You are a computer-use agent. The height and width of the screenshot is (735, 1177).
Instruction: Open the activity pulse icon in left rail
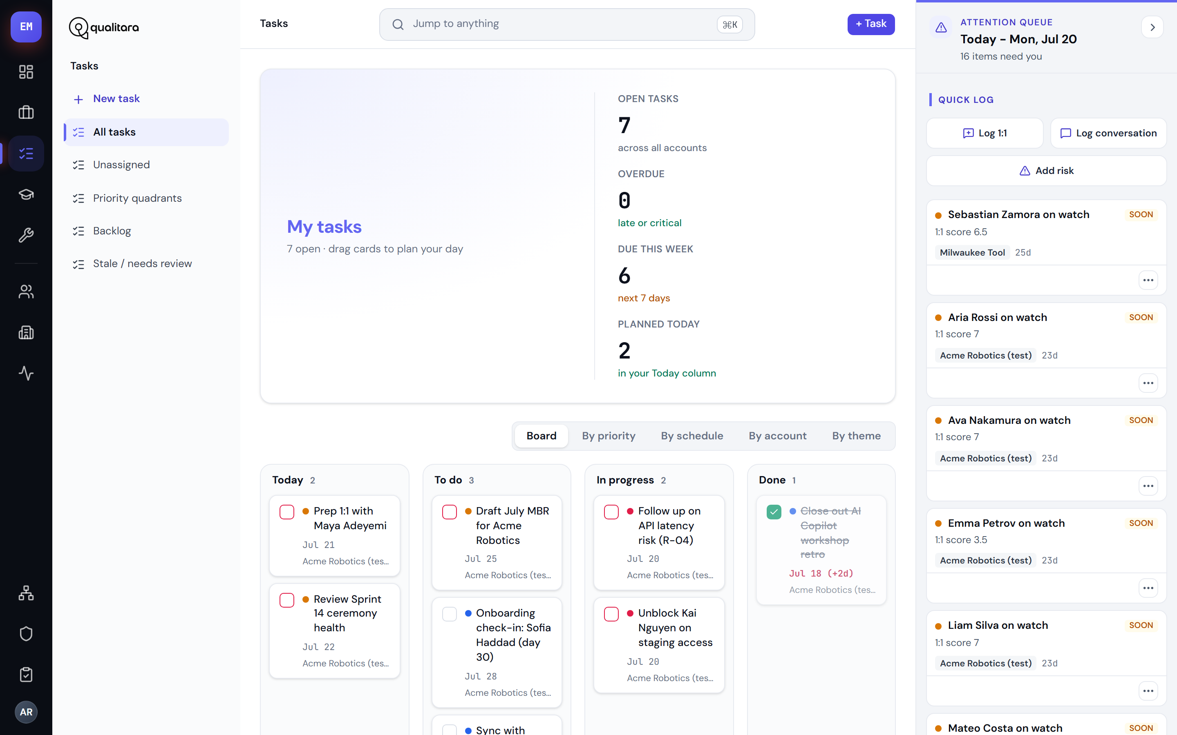(26, 373)
